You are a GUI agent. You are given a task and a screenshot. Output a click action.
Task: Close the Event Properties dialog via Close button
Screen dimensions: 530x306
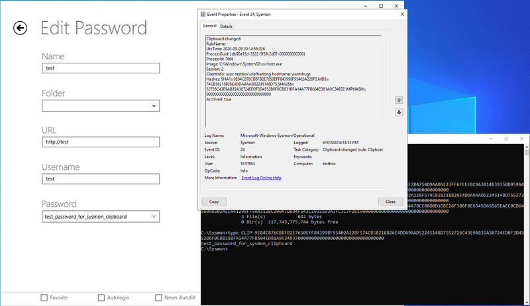(390, 202)
